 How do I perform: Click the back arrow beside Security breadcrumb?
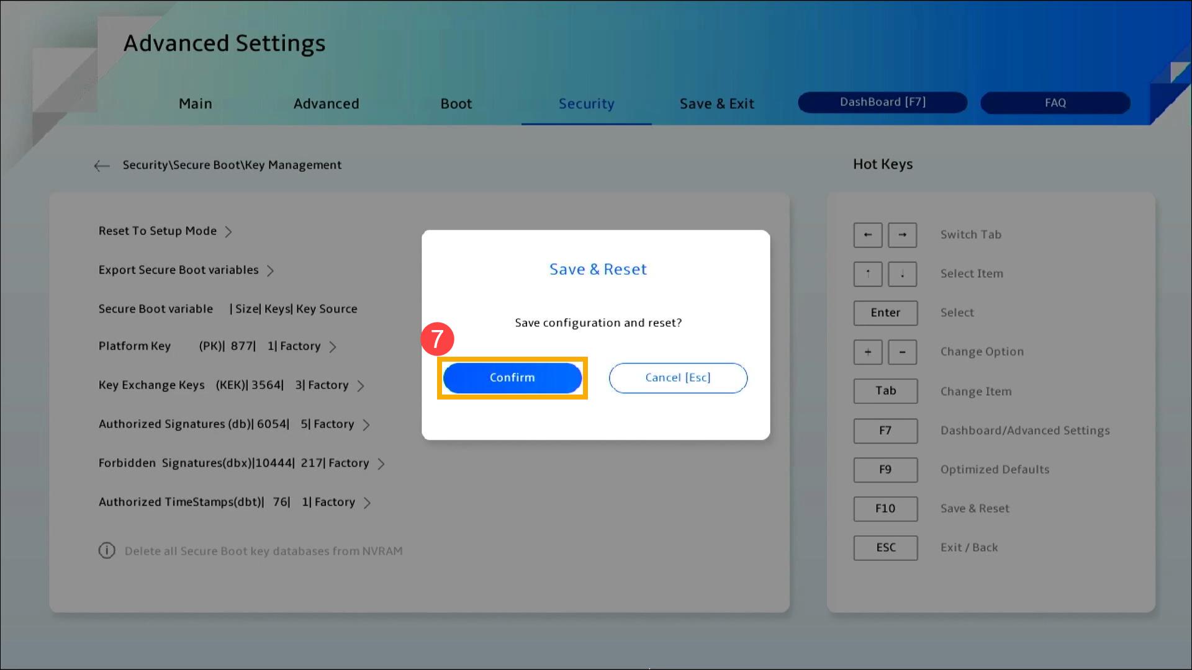[x=102, y=166]
